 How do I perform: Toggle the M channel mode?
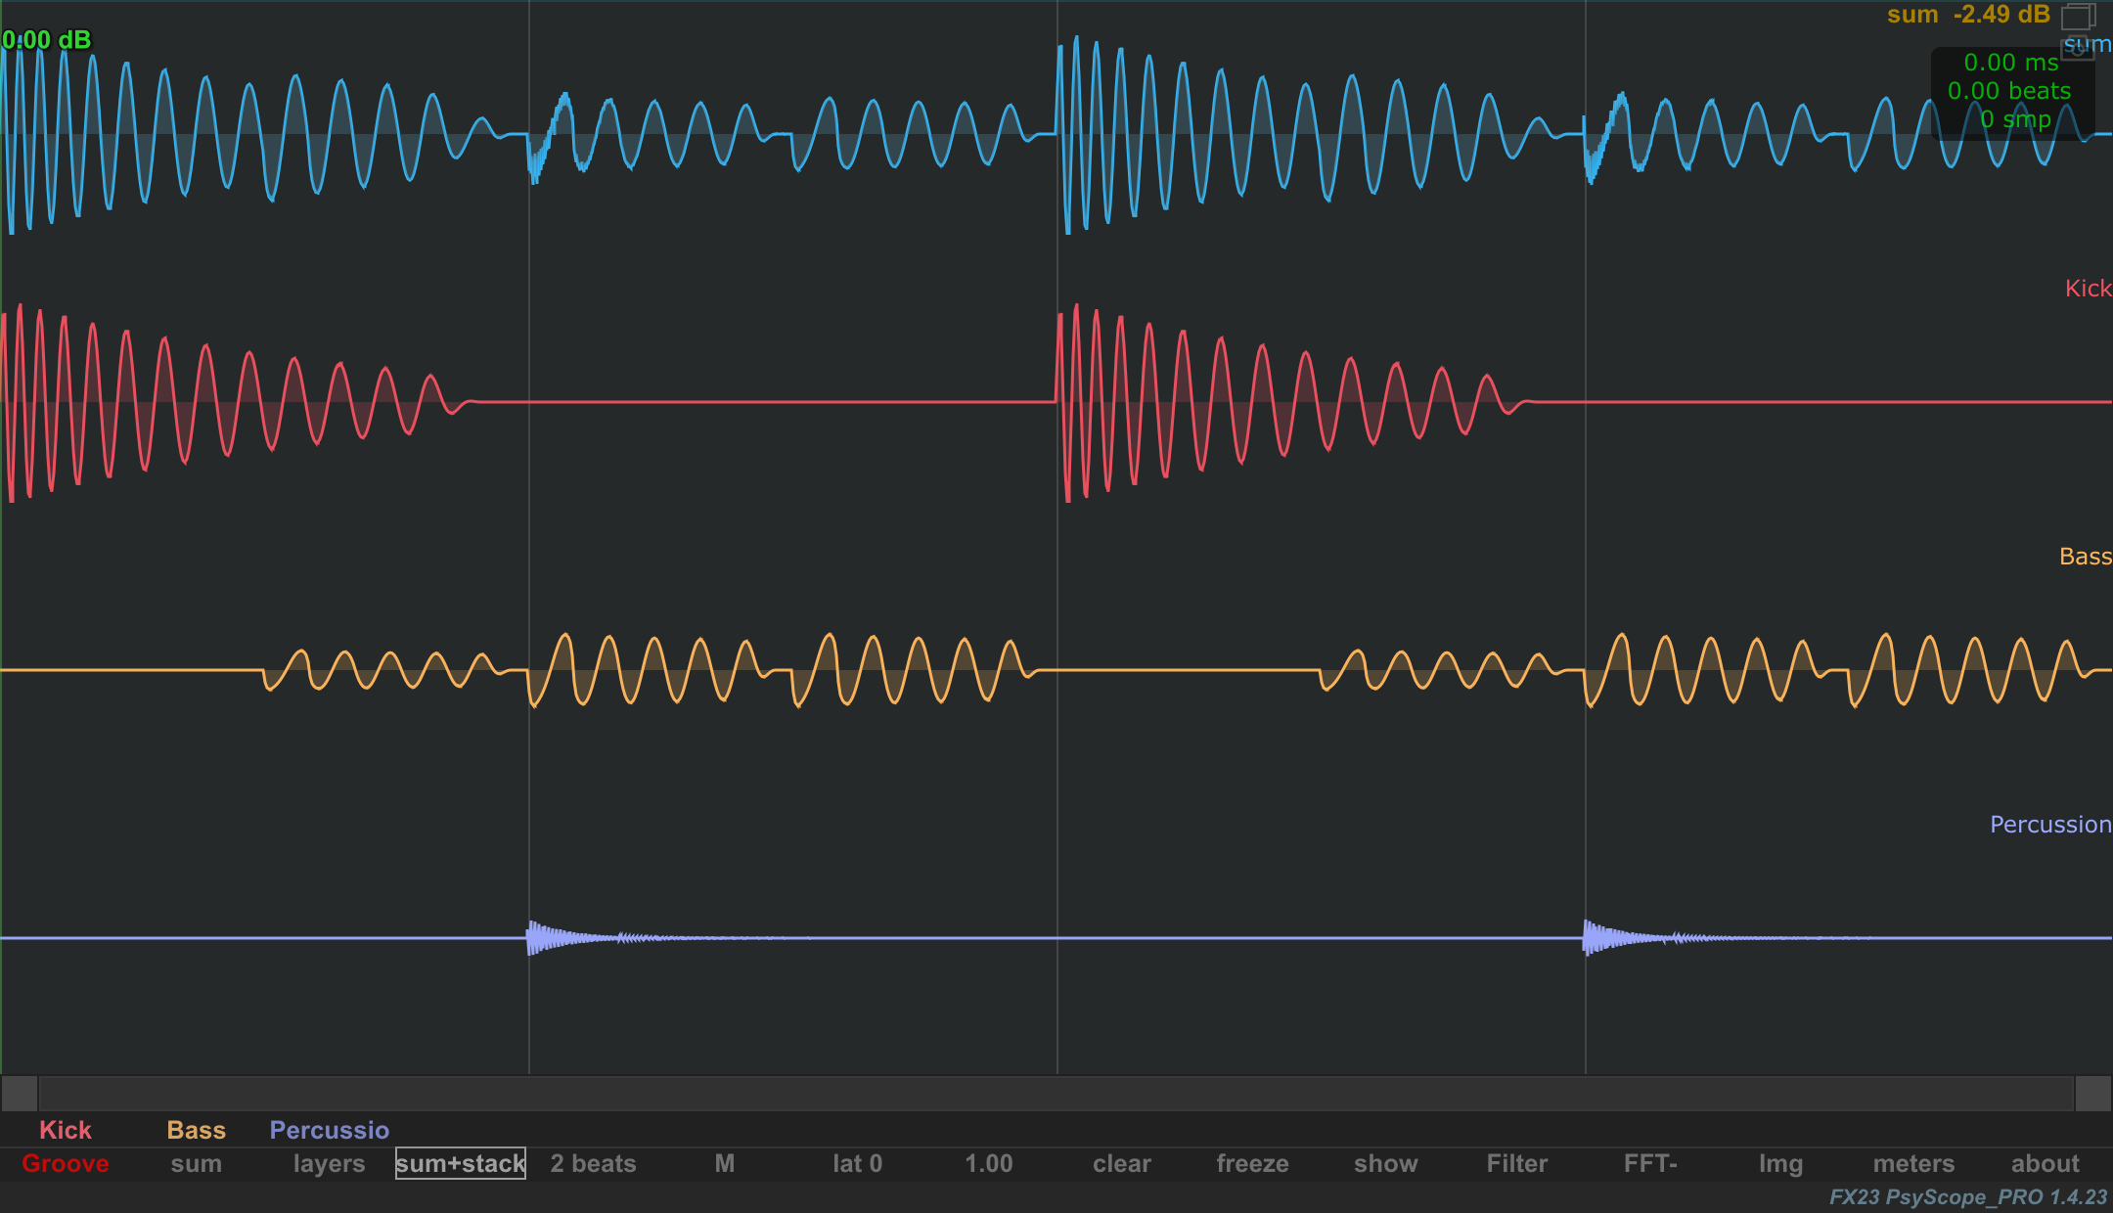(725, 1163)
